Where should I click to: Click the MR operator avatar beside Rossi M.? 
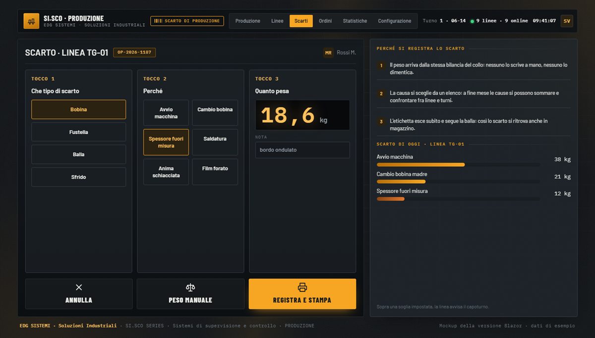[x=328, y=52]
